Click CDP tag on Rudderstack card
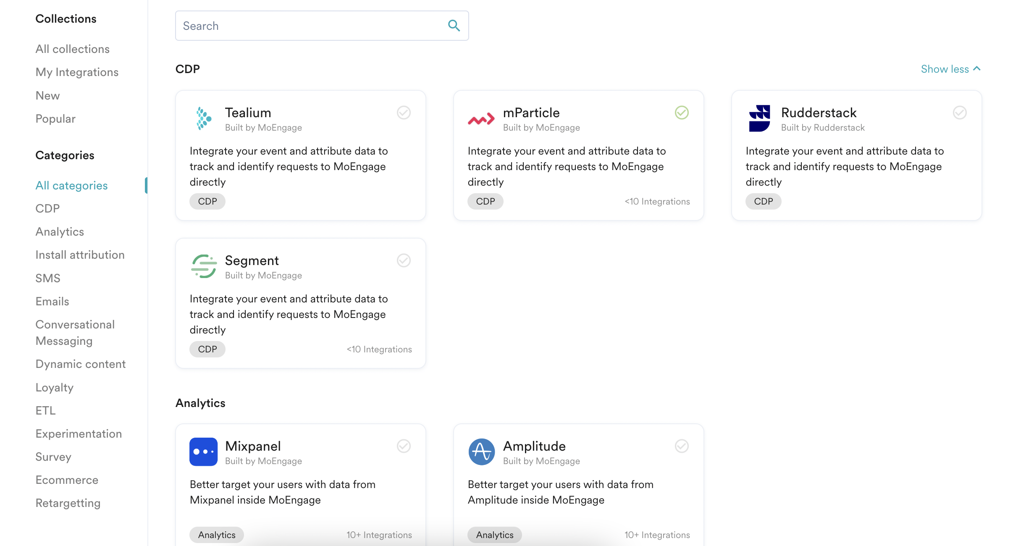 (x=764, y=201)
